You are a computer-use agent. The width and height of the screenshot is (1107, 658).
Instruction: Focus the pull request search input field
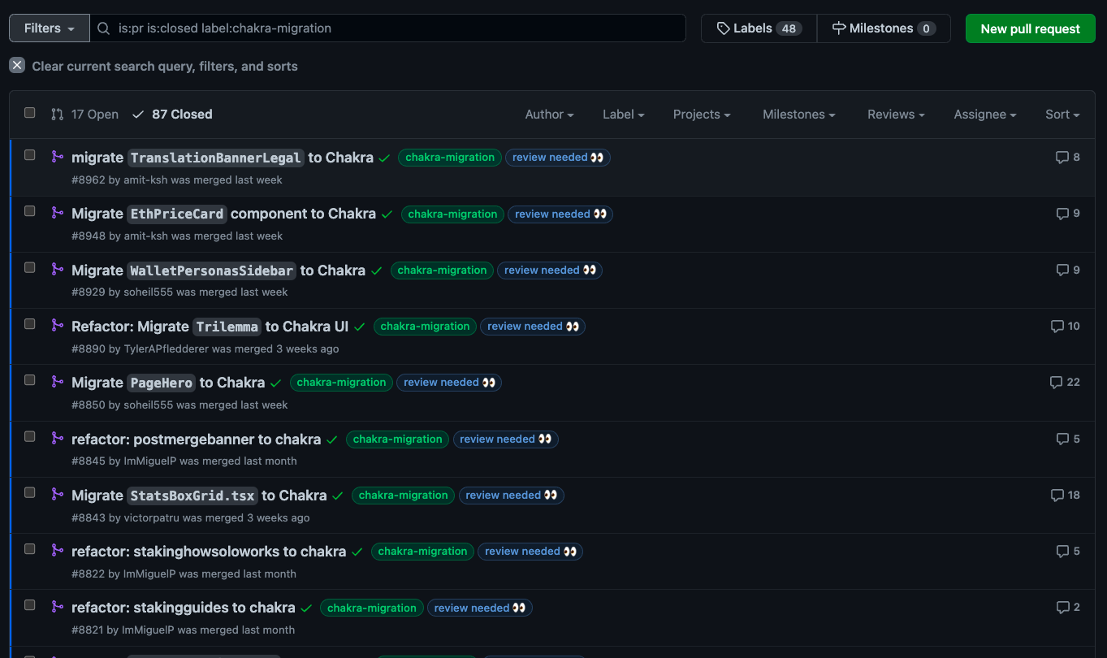click(x=390, y=28)
